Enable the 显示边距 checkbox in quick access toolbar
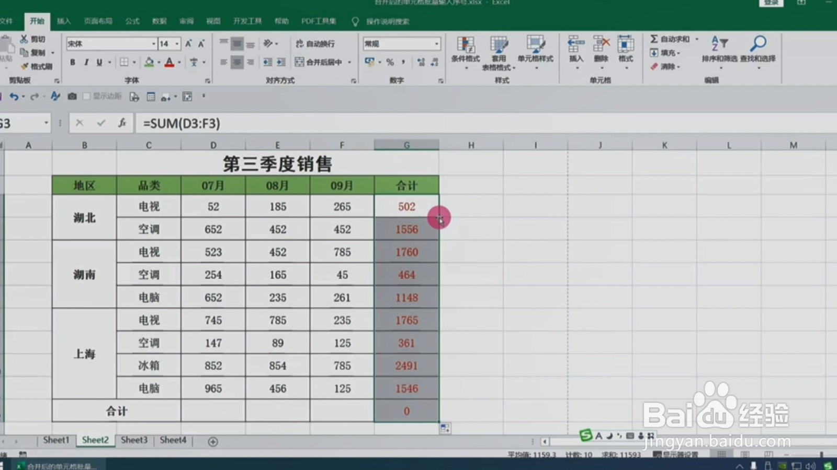The height and width of the screenshot is (470, 837). coord(87,97)
